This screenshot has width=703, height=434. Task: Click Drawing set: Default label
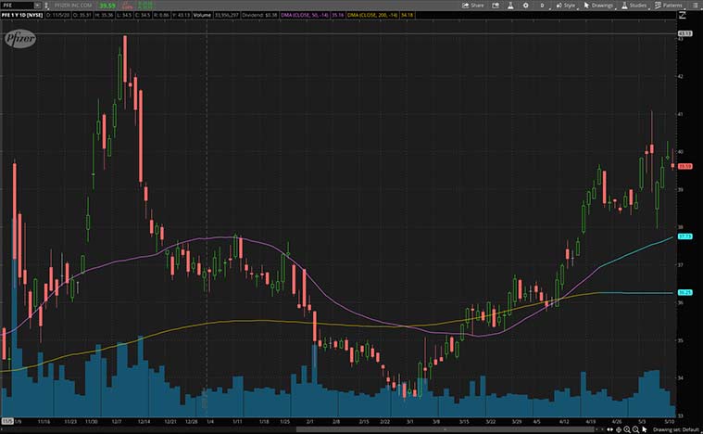click(676, 429)
